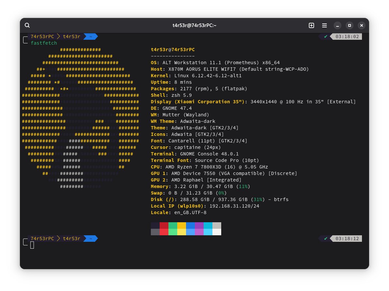
Task: Click 'Adwaita-dark [GTK2/3/4]' on the Theme line
Action: click(x=205, y=128)
